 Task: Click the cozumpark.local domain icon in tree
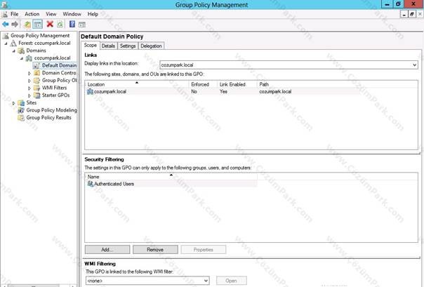(29, 58)
